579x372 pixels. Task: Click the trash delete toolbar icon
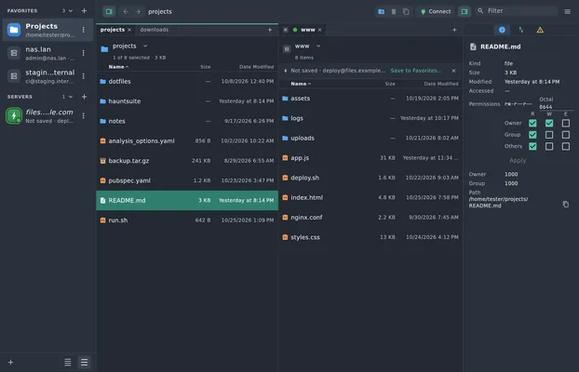(x=394, y=11)
